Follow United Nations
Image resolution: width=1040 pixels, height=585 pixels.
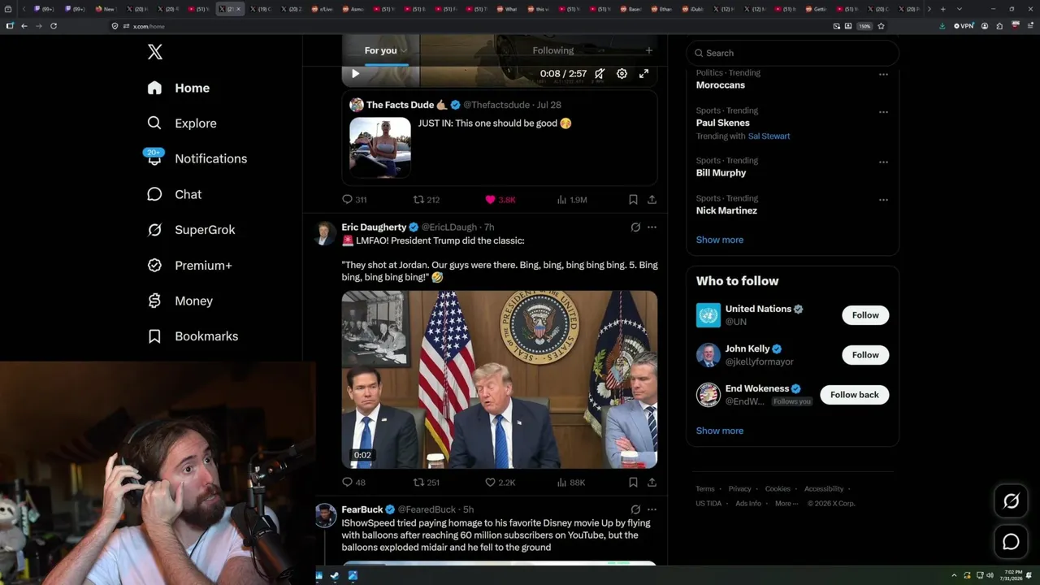[865, 315]
